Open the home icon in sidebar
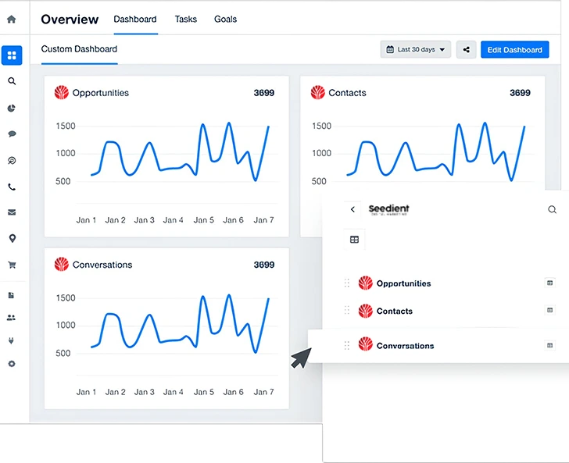The height and width of the screenshot is (463, 569). tap(12, 20)
